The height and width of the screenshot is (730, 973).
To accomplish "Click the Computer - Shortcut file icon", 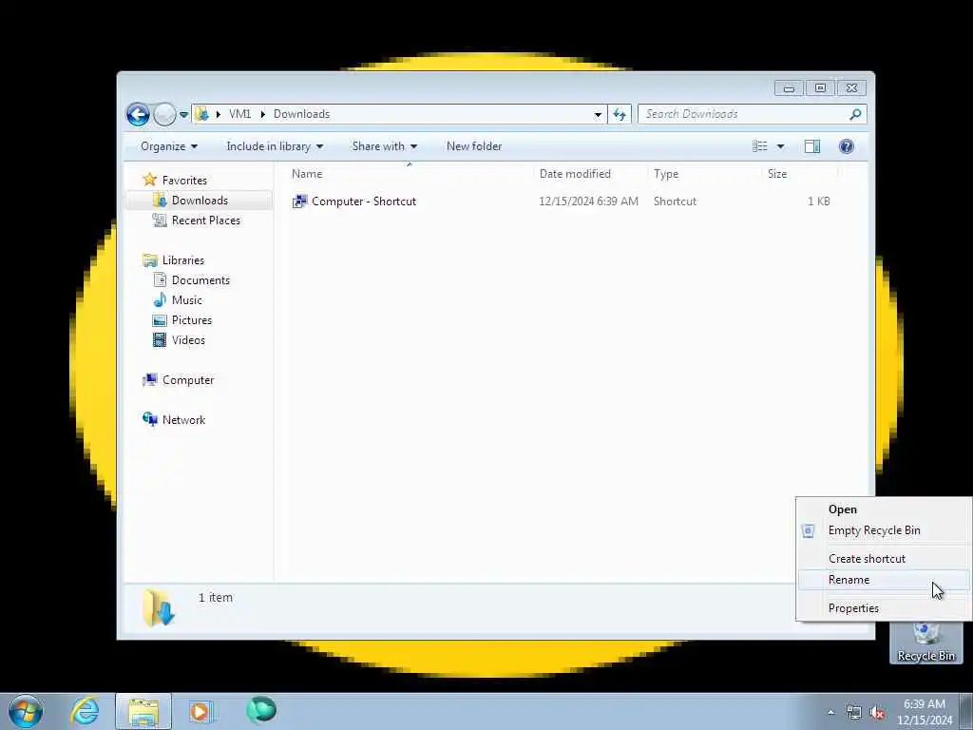I will [x=299, y=202].
